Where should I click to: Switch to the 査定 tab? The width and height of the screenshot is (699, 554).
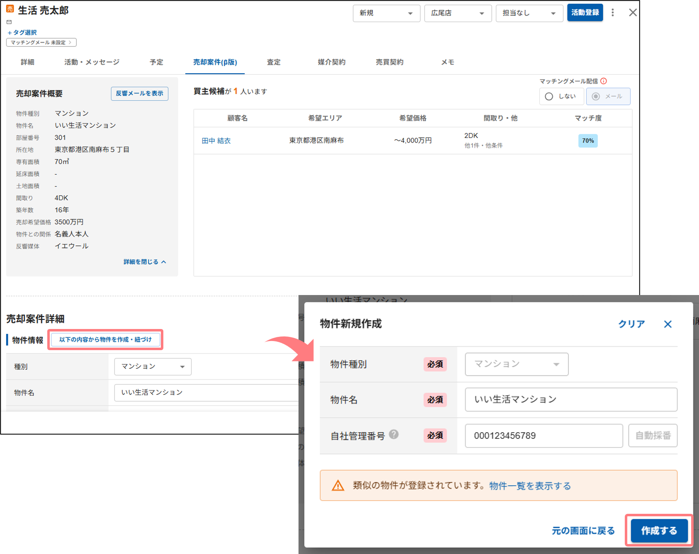(274, 62)
